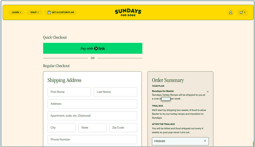Remove Sundays for Baxter plan with X
This screenshot has width=255, height=147.
point(208,92)
